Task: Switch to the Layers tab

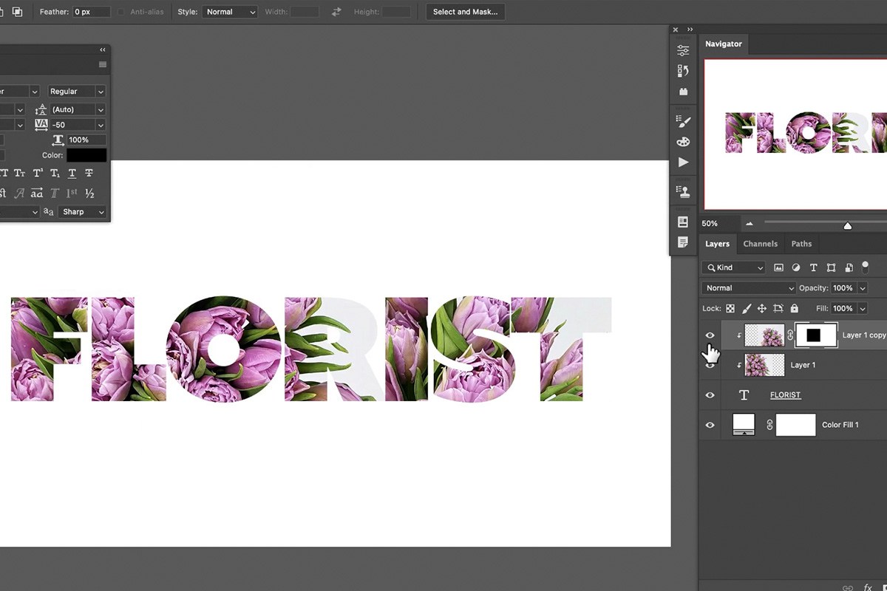Action: coord(717,244)
